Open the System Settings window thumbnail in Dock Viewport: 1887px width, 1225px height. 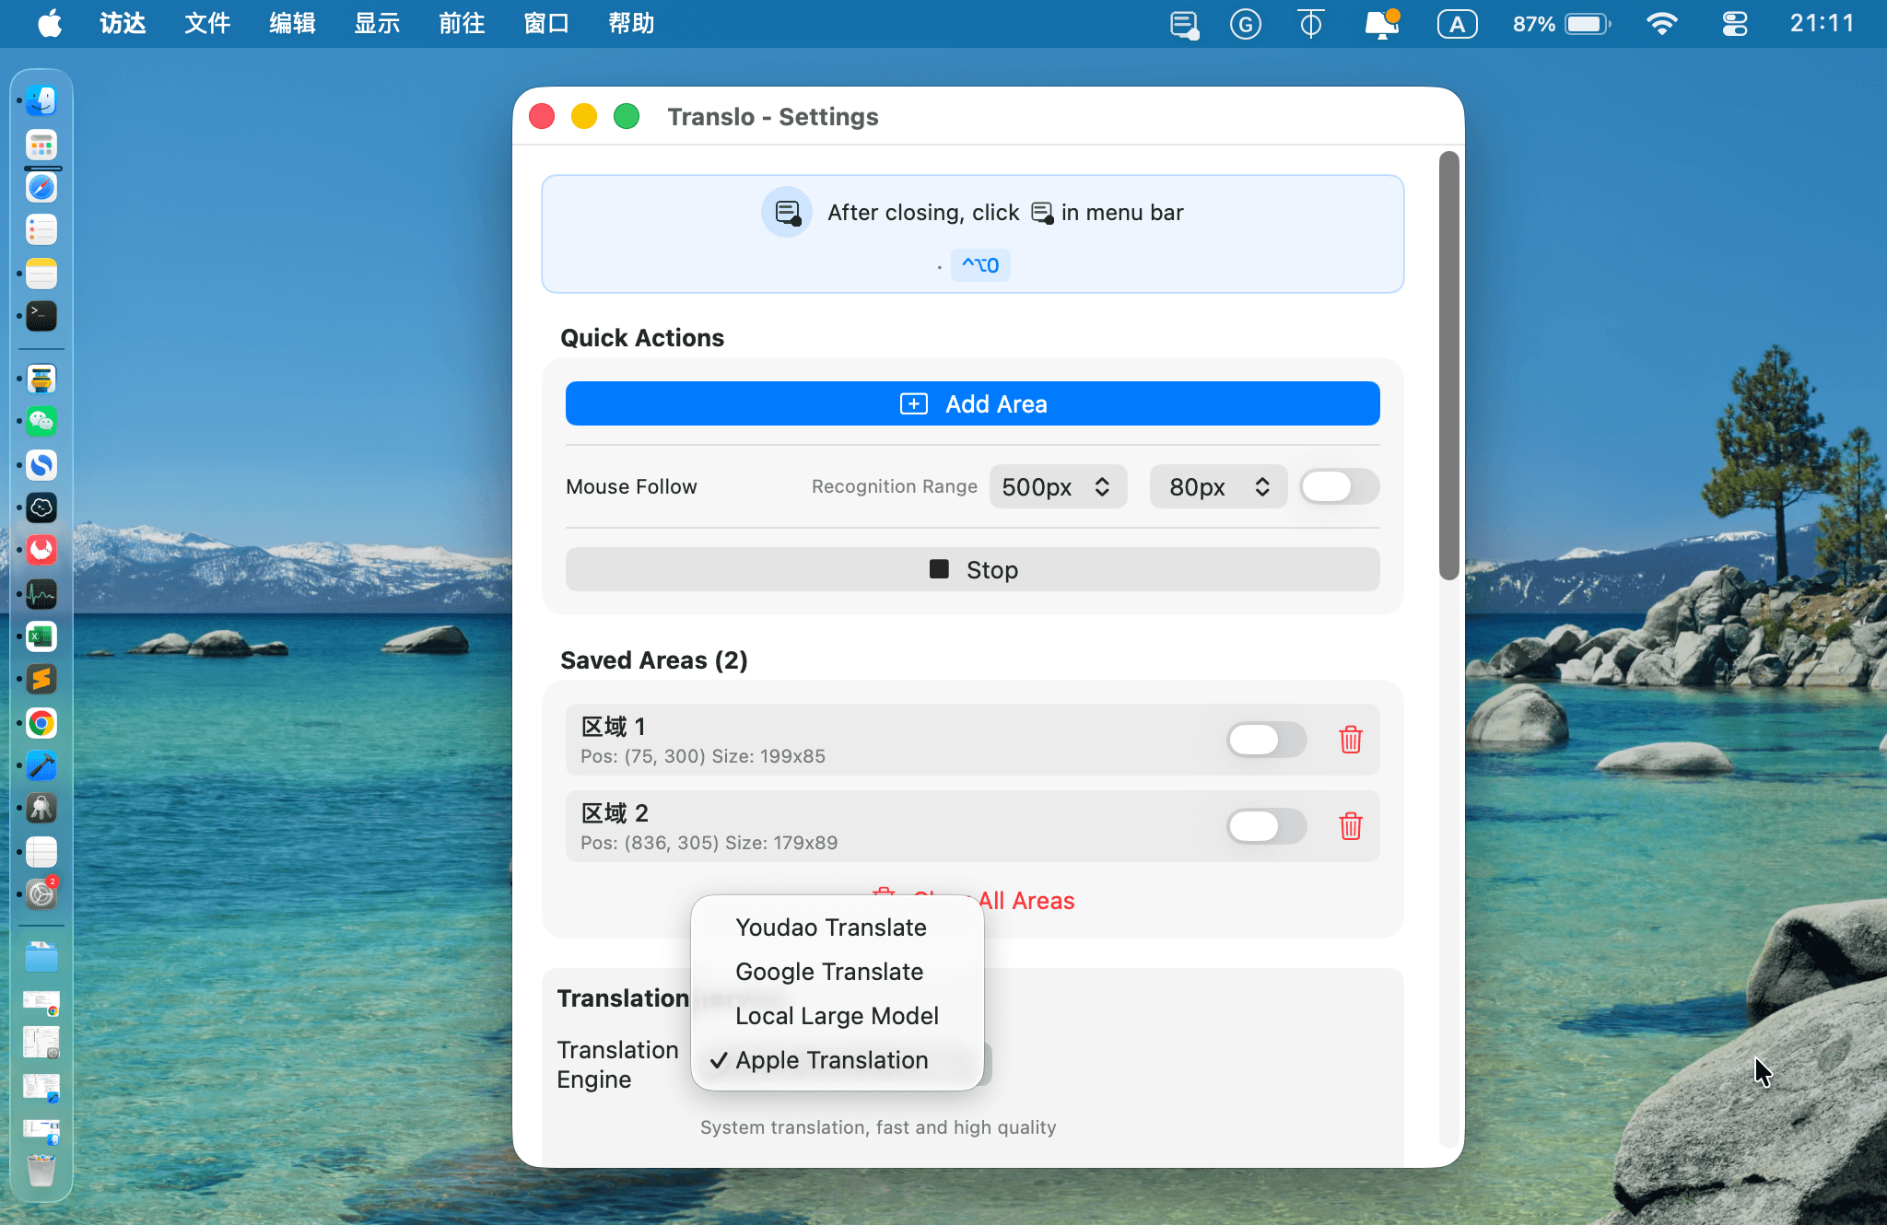tap(41, 1043)
